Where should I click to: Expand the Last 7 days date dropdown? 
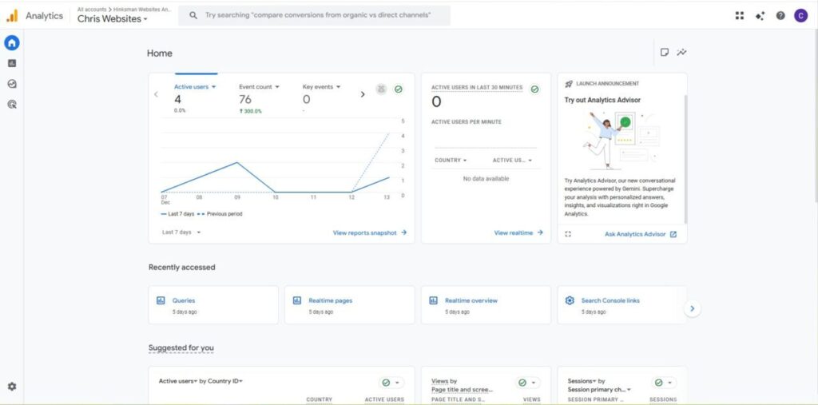click(181, 232)
